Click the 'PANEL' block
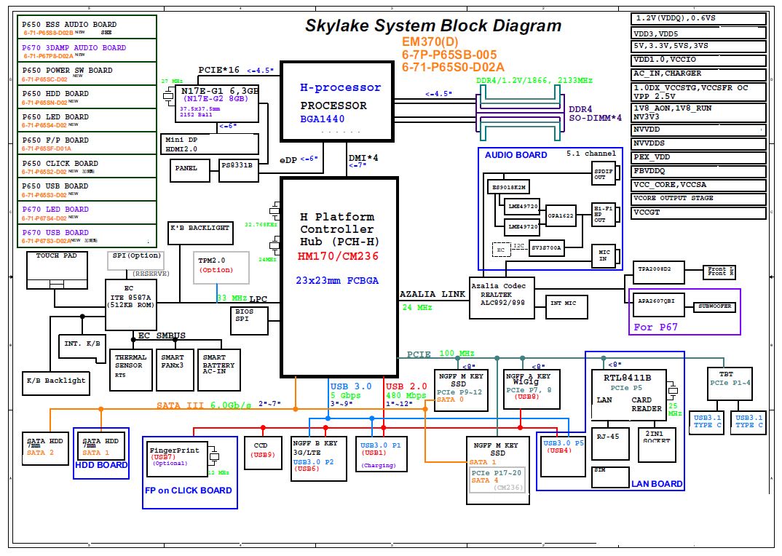The width and height of the screenshot is (782, 556). [189, 170]
